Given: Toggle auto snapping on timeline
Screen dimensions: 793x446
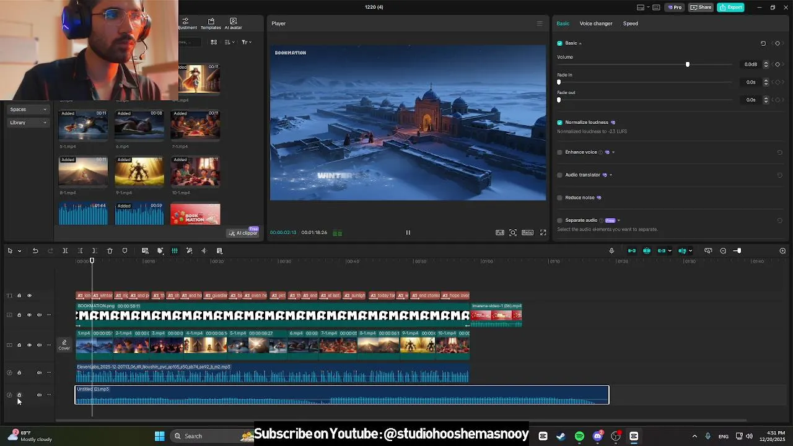Looking at the screenshot, I should (647, 251).
